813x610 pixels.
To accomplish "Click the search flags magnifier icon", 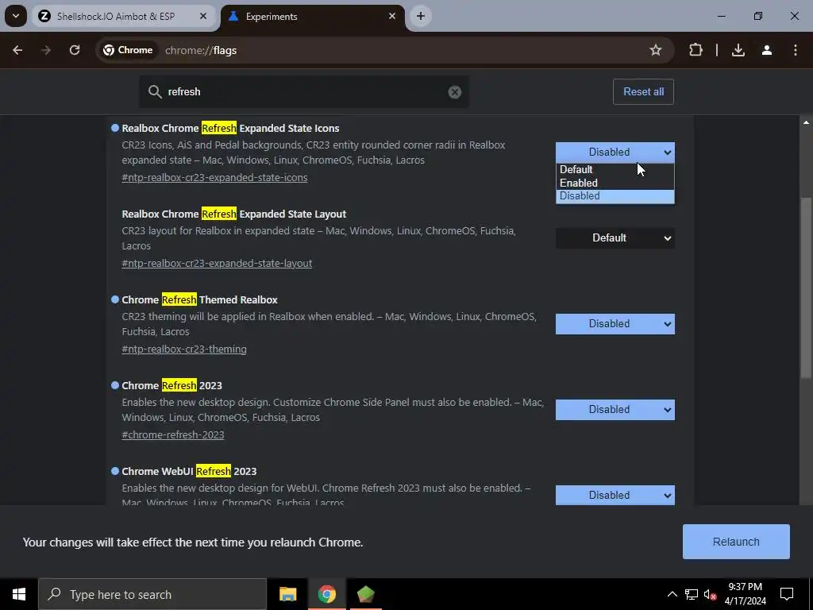I will [155, 92].
